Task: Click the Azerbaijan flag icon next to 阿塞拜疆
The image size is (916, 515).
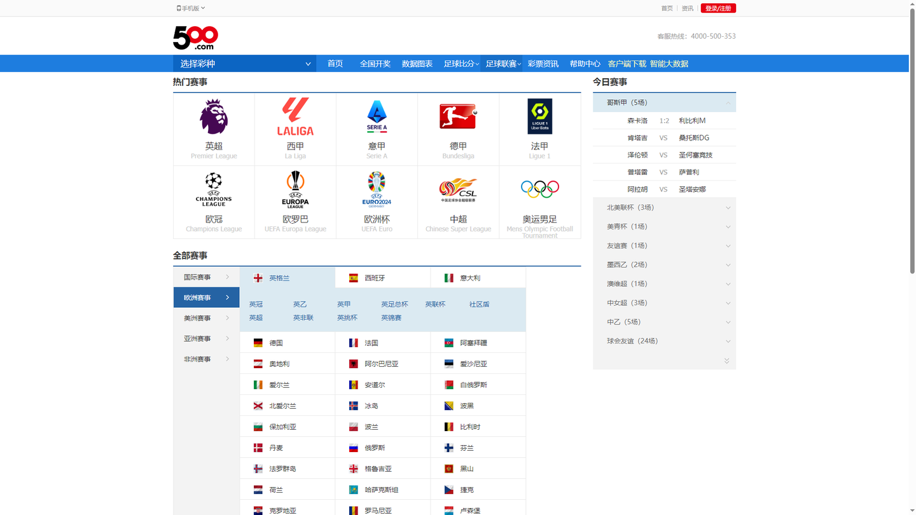Action: [x=448, y=343]
